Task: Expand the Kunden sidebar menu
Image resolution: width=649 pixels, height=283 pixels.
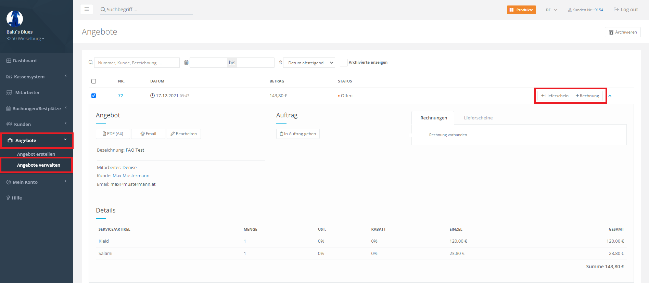Action: [37, 124]
